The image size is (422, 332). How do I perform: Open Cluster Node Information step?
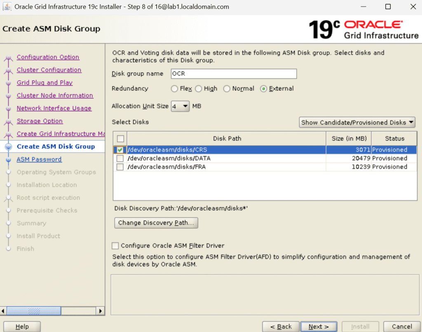55,95
